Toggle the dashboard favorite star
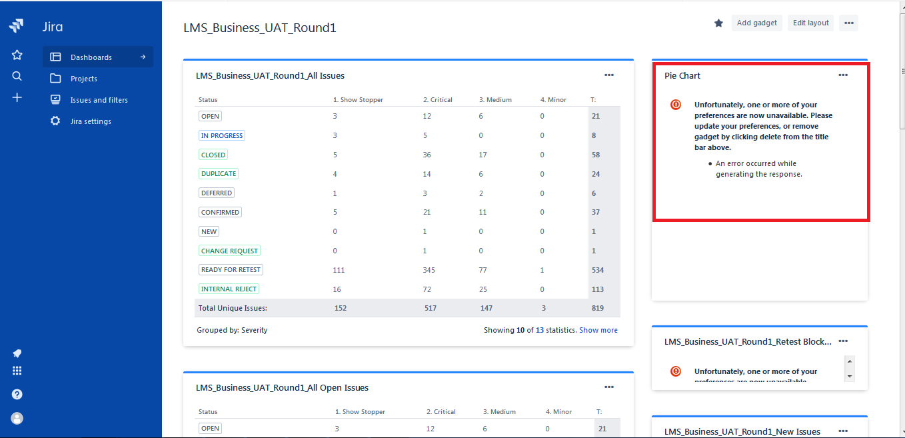 pyautogui.click(x=718, y=23)
